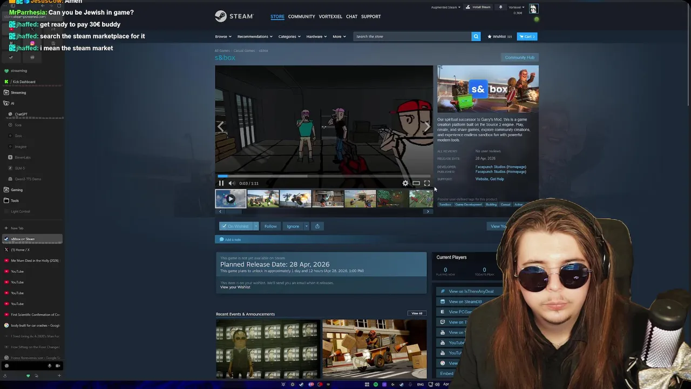
Task: Switch to the s&box on Steam tab
Action: 31,239
